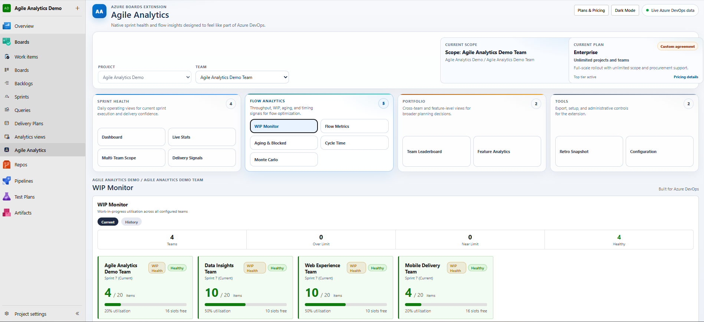Click the Over Limit summary tile
Viewport: 704px width, 322px height.
pyautogui.click(x=321, y=240)
